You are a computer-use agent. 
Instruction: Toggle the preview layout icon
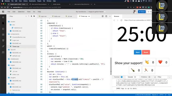pyautogui.click(x=106, y=16)
